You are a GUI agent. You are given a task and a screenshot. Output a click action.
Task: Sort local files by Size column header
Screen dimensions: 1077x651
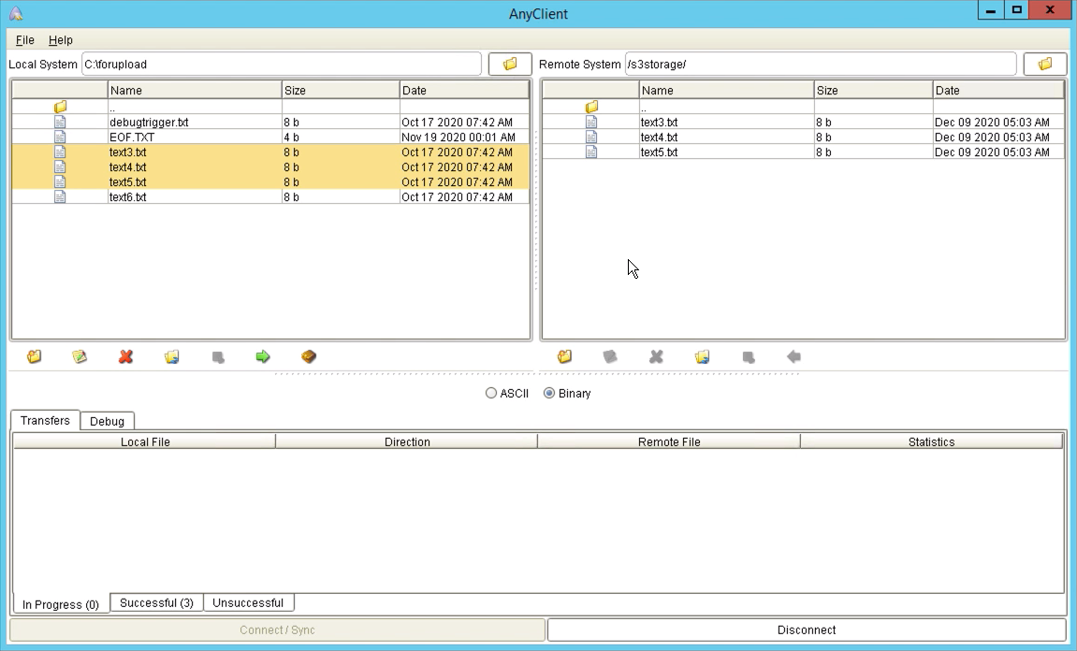341,90
